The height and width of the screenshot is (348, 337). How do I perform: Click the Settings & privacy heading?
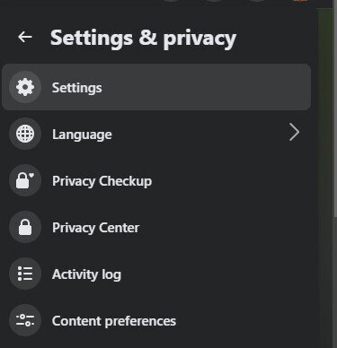143,39
